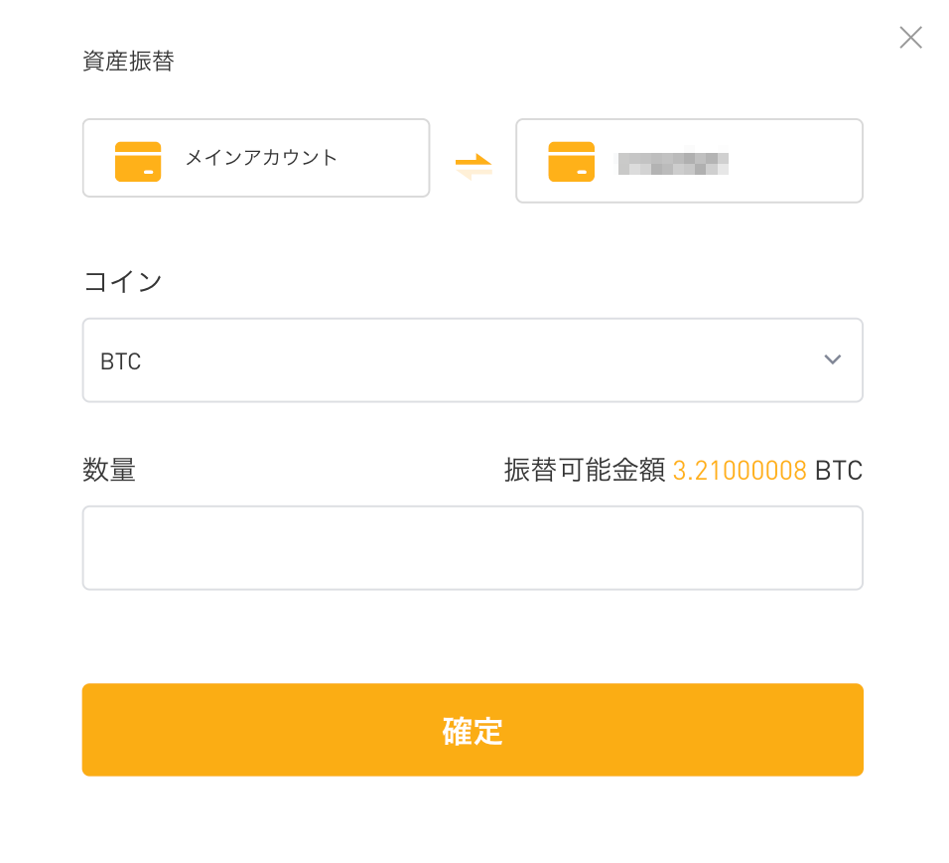Select the メインアカウント source account box
The height and width of the screenshot is (863, 949).
256,158
